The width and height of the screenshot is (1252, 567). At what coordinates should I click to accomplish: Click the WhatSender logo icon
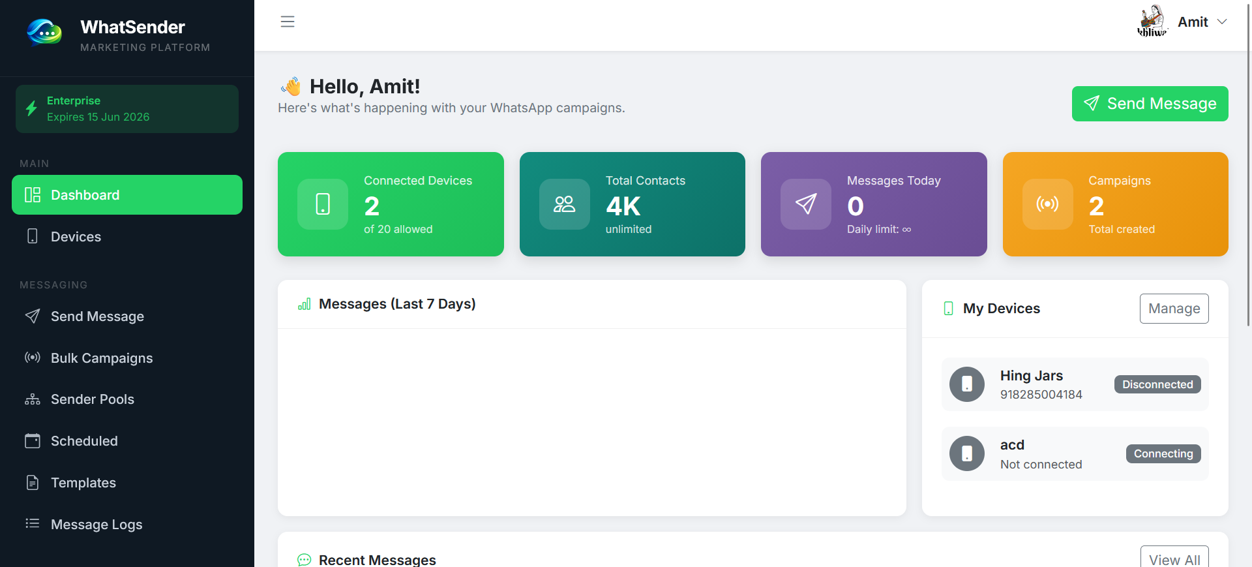pyautogui.click(x=44, y=31)
